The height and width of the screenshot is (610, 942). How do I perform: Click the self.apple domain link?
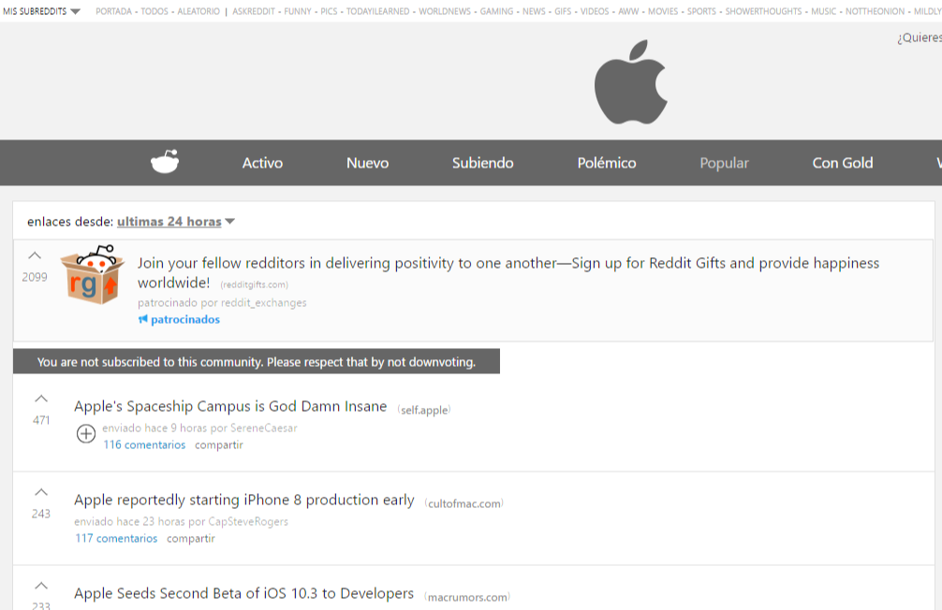(424, 410)
